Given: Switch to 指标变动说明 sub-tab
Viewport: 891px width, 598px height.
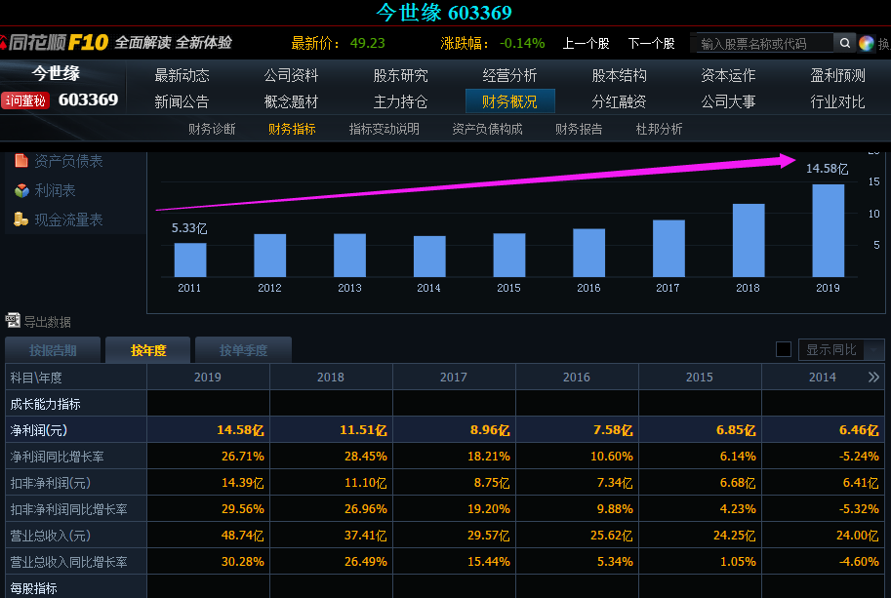Looking at the screenshot, I should [x=385, y=129].
